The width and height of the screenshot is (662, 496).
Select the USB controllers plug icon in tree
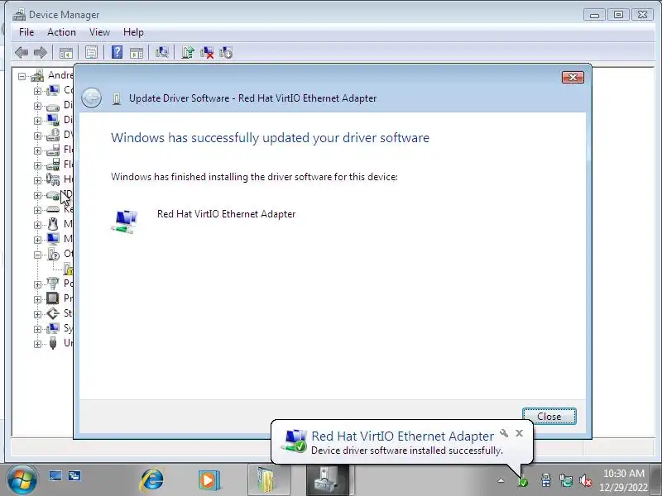point(53,343)
